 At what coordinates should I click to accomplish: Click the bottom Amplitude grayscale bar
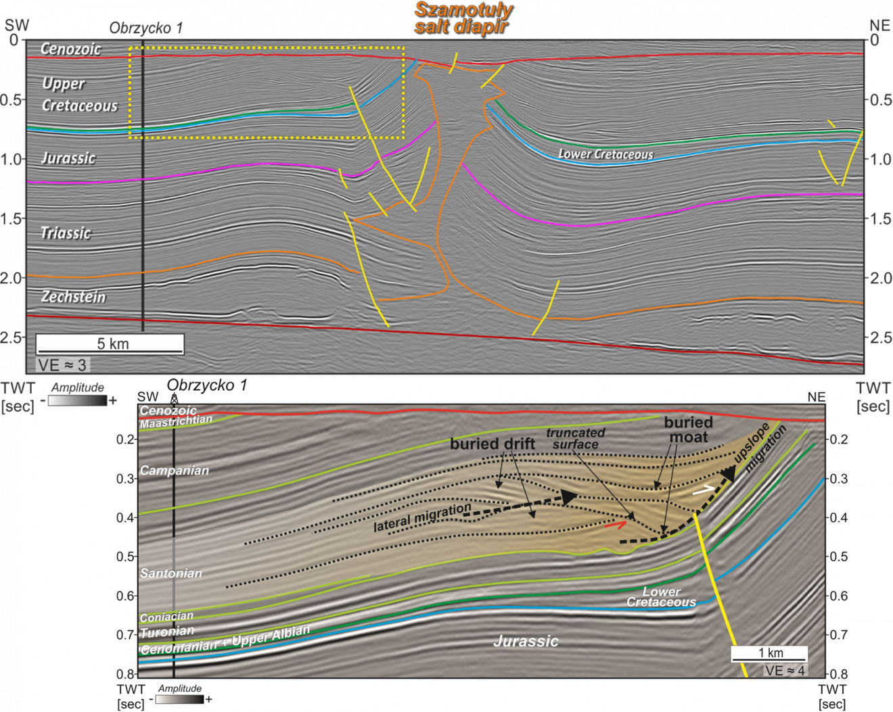[x=179, y=700]
